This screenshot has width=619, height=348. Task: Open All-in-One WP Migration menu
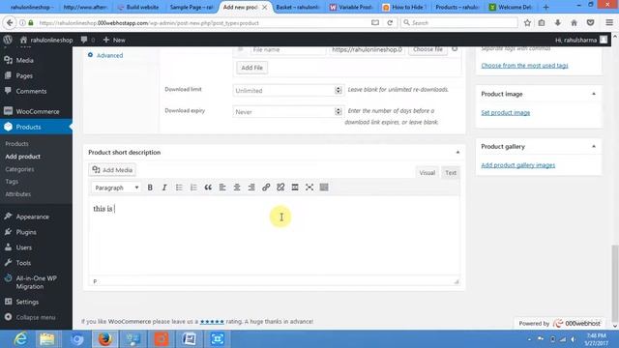coord(36,282)
